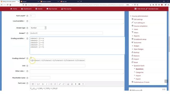Image resolution: width=170 pixels, height=96 pixels.
Task: Click the browser back arrow
Action: pos(2,5)
